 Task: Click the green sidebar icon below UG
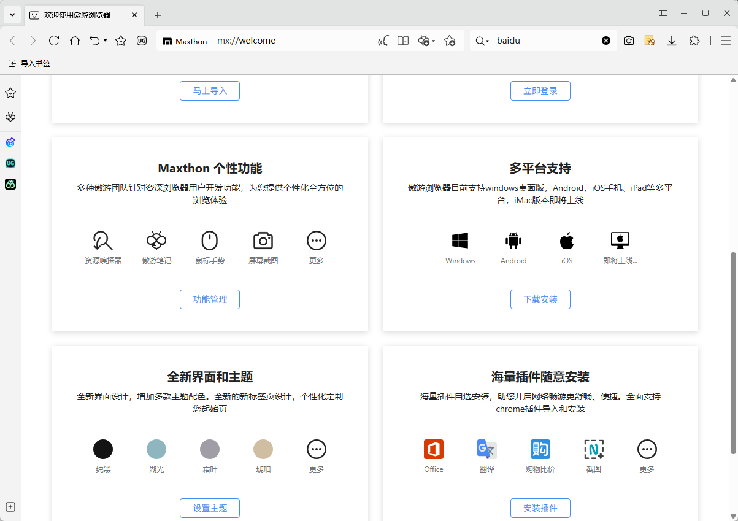point(10,184)
